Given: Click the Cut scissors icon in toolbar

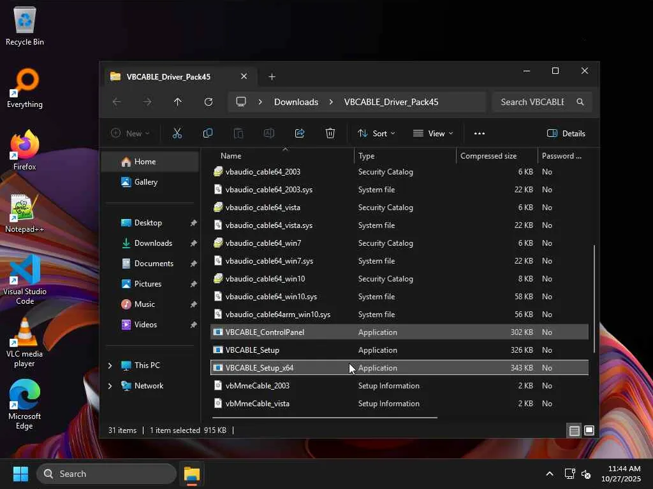Looking at the screenshot, I should tap(177, 133).
